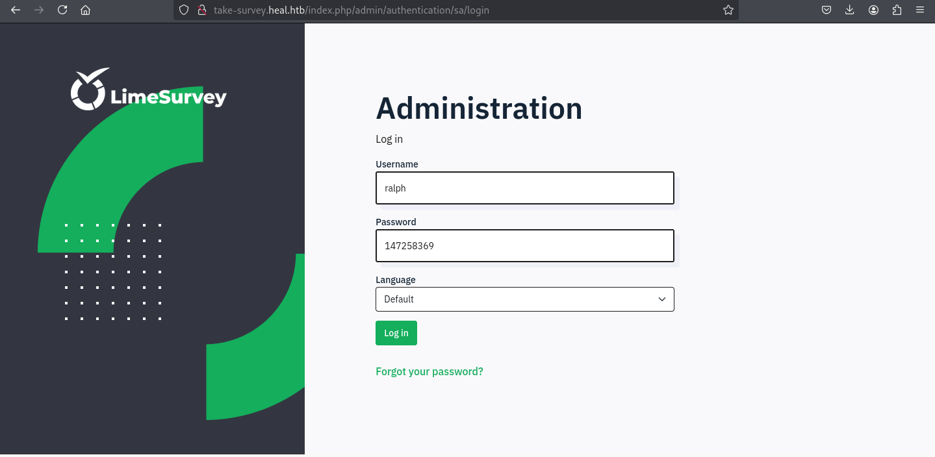
Task: Focus the Username field containing ralph
Action: pos(524,188)
